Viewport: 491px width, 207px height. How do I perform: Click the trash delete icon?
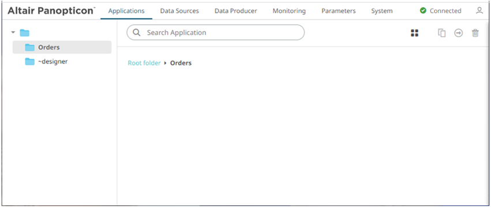(x=475, y=33)
